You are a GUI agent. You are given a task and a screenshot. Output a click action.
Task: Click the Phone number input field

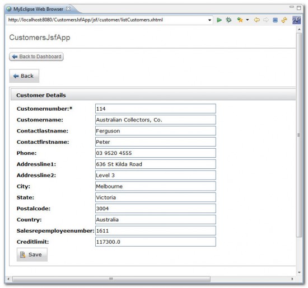[x=155, y=153]
